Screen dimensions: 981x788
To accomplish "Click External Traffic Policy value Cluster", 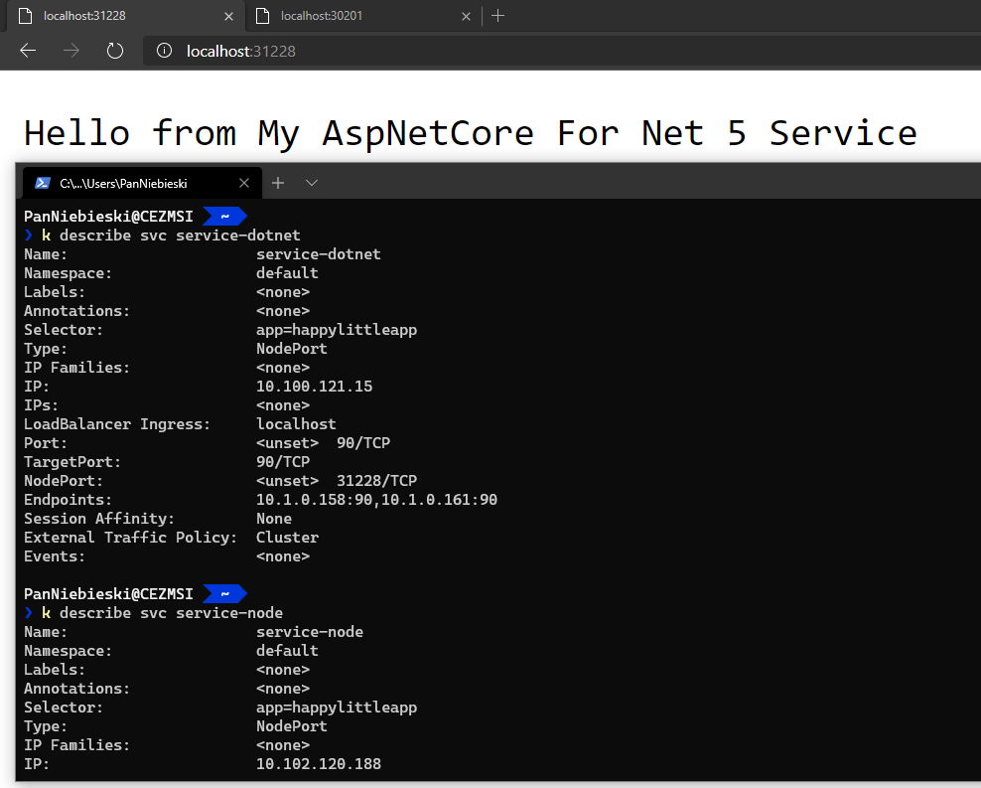I will 287,537.
